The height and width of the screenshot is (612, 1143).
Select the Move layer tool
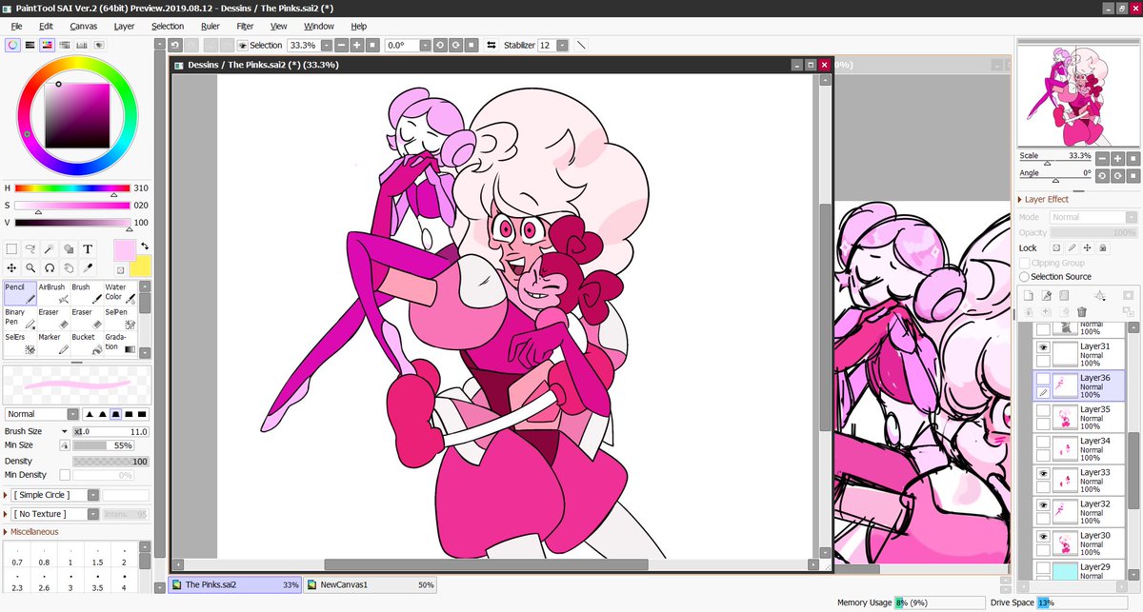point(11,267)
